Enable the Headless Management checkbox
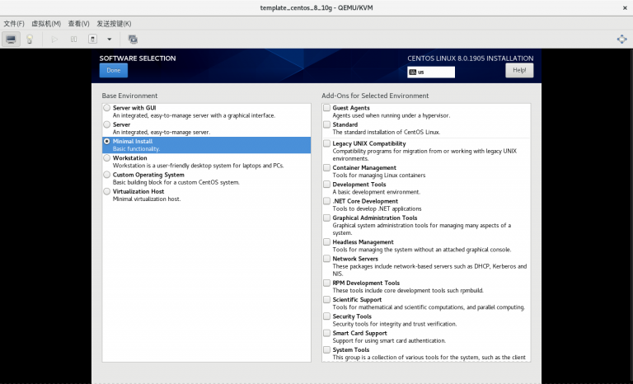Screen dimensions: 633x384 click(x=326, y=242)
